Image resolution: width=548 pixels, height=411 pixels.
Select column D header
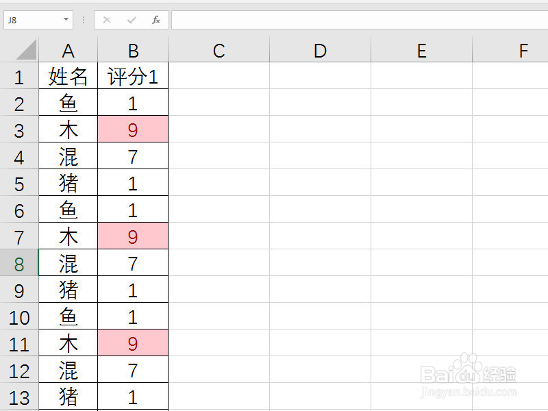[x=320, y=50]
